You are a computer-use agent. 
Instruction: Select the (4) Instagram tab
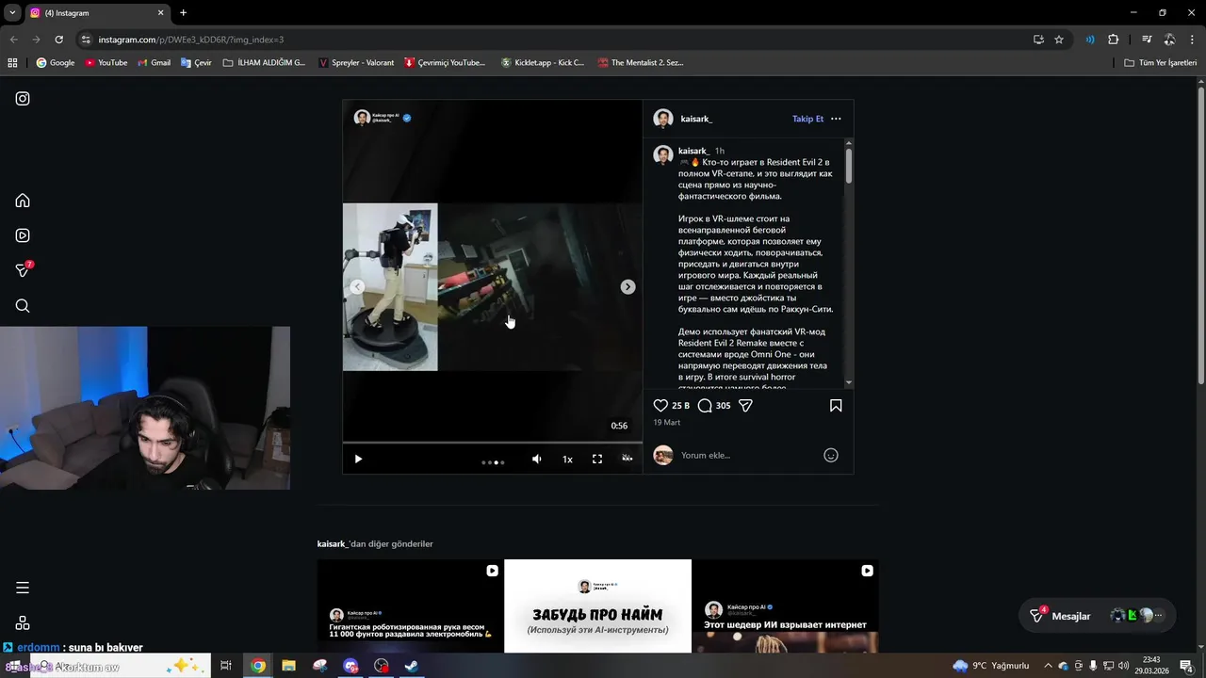pos(97,13)
